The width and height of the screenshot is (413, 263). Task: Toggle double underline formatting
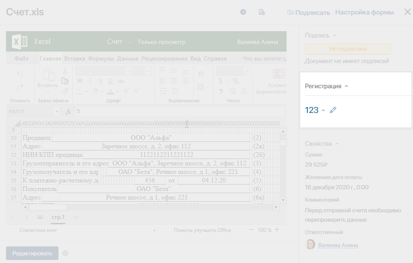(x=110, y=81)
